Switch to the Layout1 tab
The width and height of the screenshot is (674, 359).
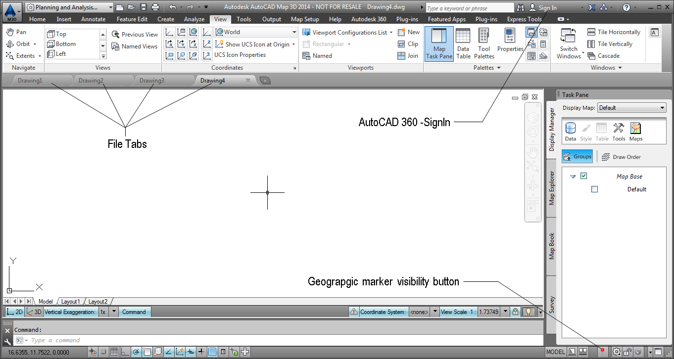(x=70, y=302)
